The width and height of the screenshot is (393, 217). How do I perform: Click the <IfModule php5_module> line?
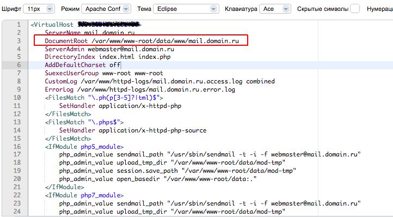pyautogui.click(x=84, y=147)
